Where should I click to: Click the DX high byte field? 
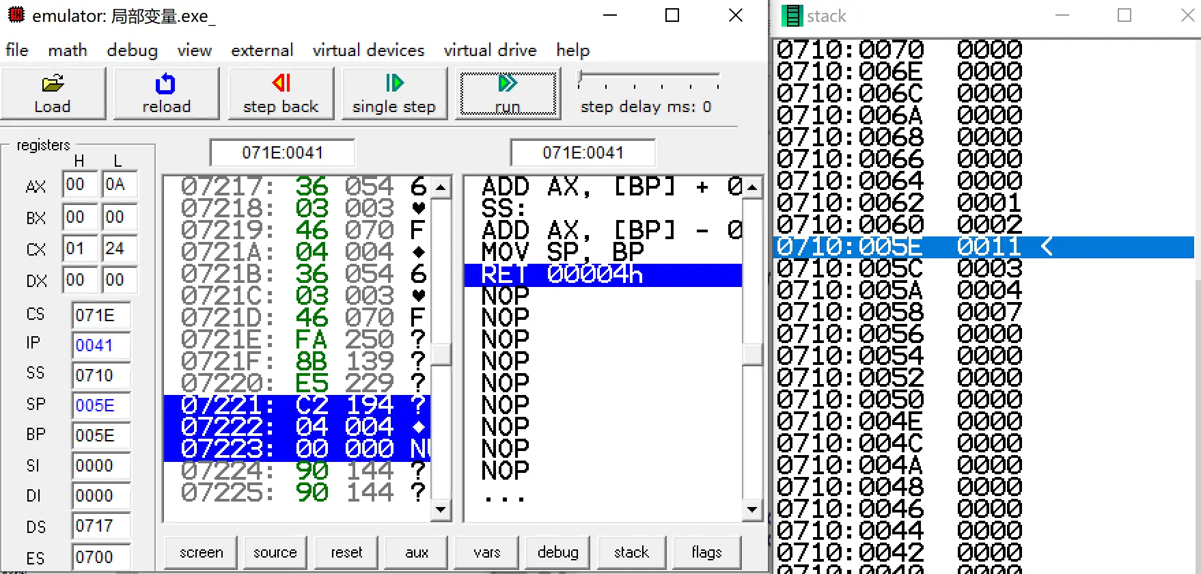point(79,280)
